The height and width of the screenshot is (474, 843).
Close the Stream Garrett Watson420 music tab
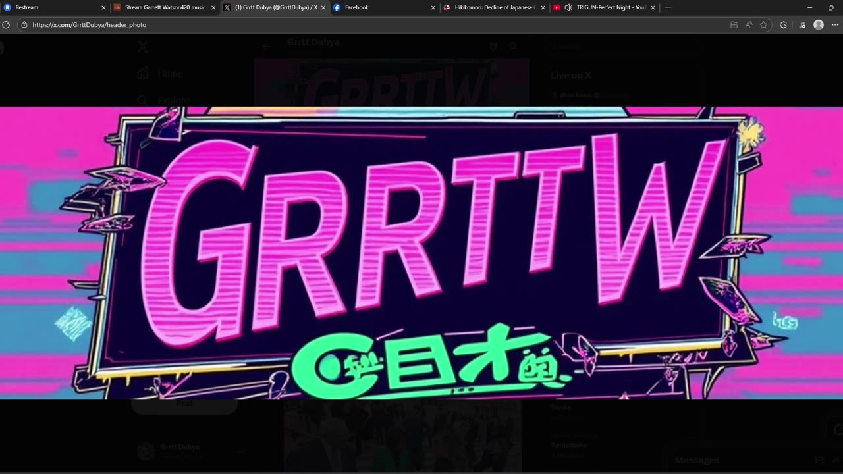click(x=213, y=7)
